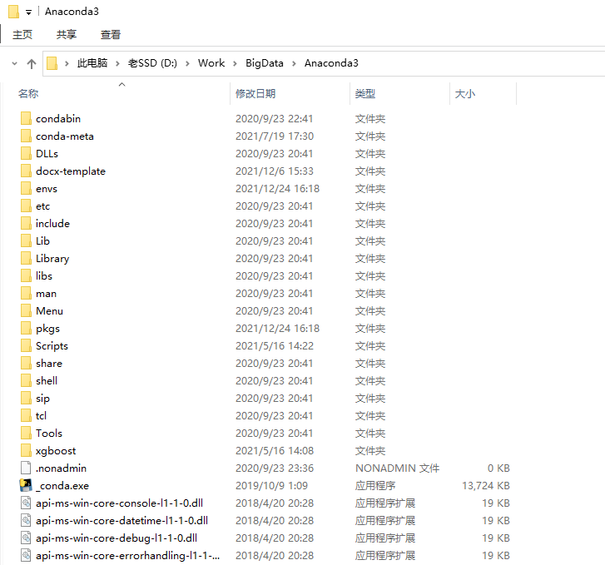Click the api-ms-win-core-console dll icon
This screenshot has height=565, width=605.
[x=26, y=503]
